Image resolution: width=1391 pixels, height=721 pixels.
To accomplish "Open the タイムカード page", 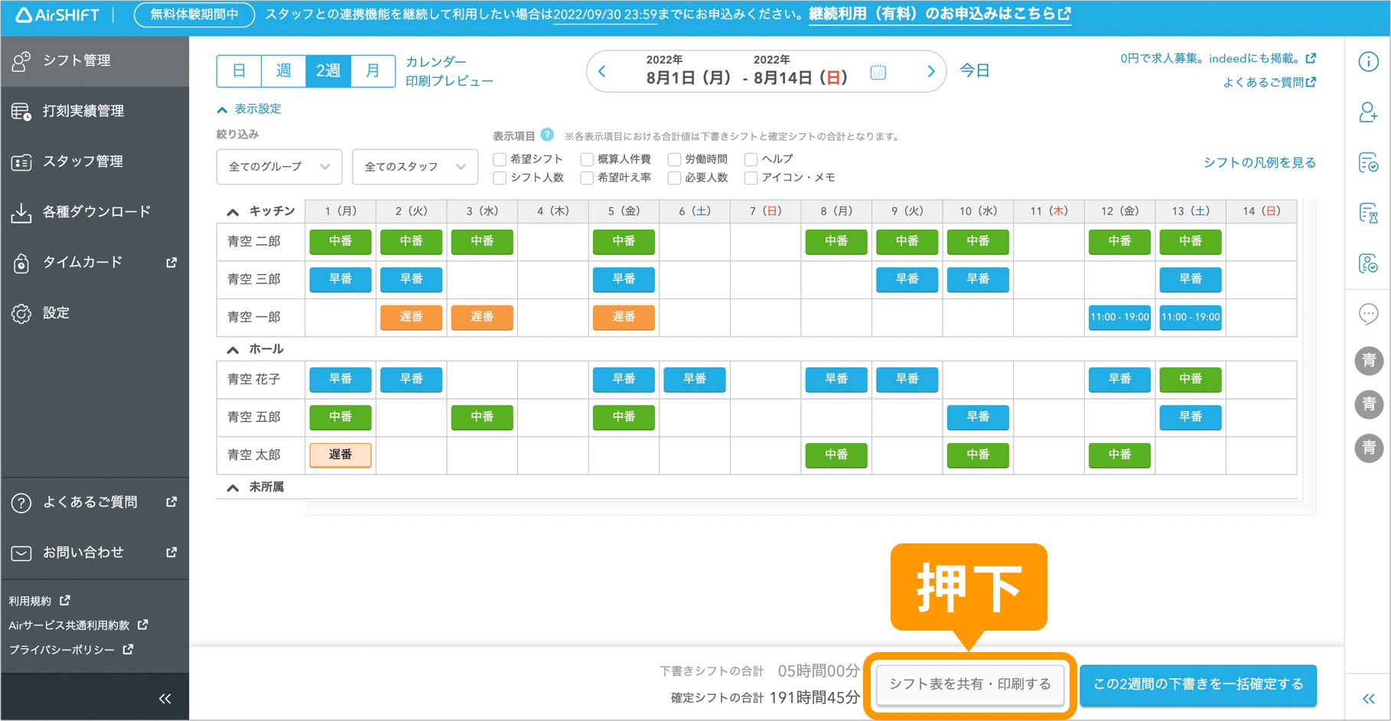I will [80, 263].
